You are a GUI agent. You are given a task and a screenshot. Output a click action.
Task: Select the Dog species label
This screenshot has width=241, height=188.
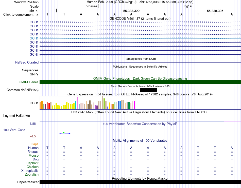(36, 159)
